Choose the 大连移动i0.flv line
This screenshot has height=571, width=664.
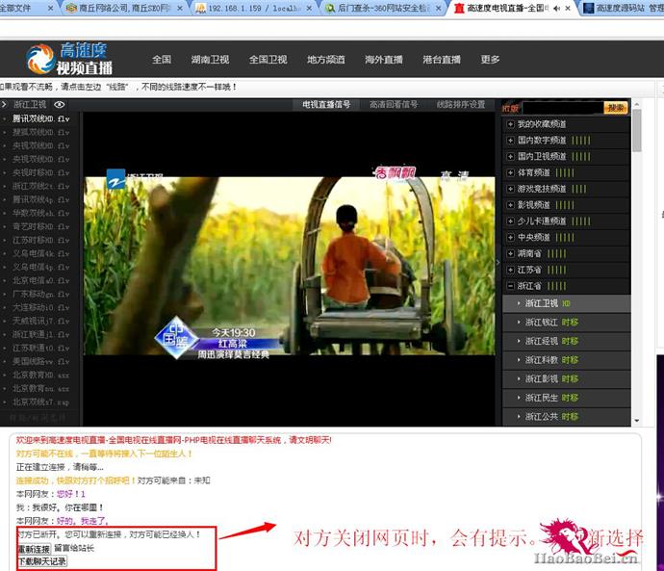coord(40,307)
